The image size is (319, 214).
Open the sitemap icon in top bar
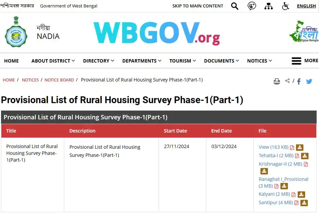point(268,6)
